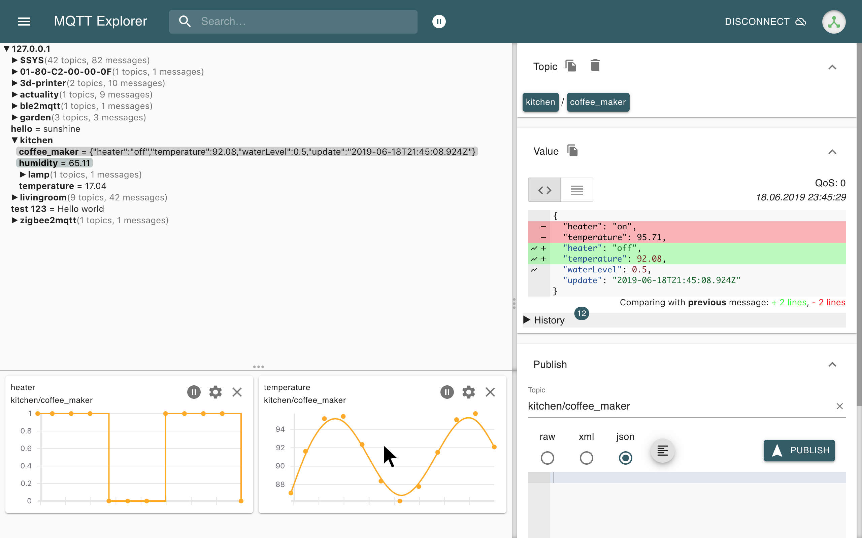
Task: Select the json payload format
Action: pos(625,458)
